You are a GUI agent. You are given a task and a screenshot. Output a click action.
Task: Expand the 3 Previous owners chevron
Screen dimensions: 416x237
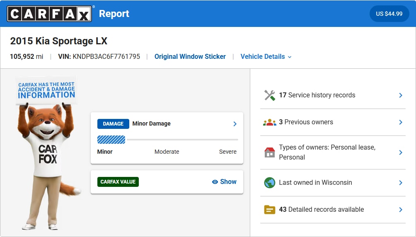400,122
